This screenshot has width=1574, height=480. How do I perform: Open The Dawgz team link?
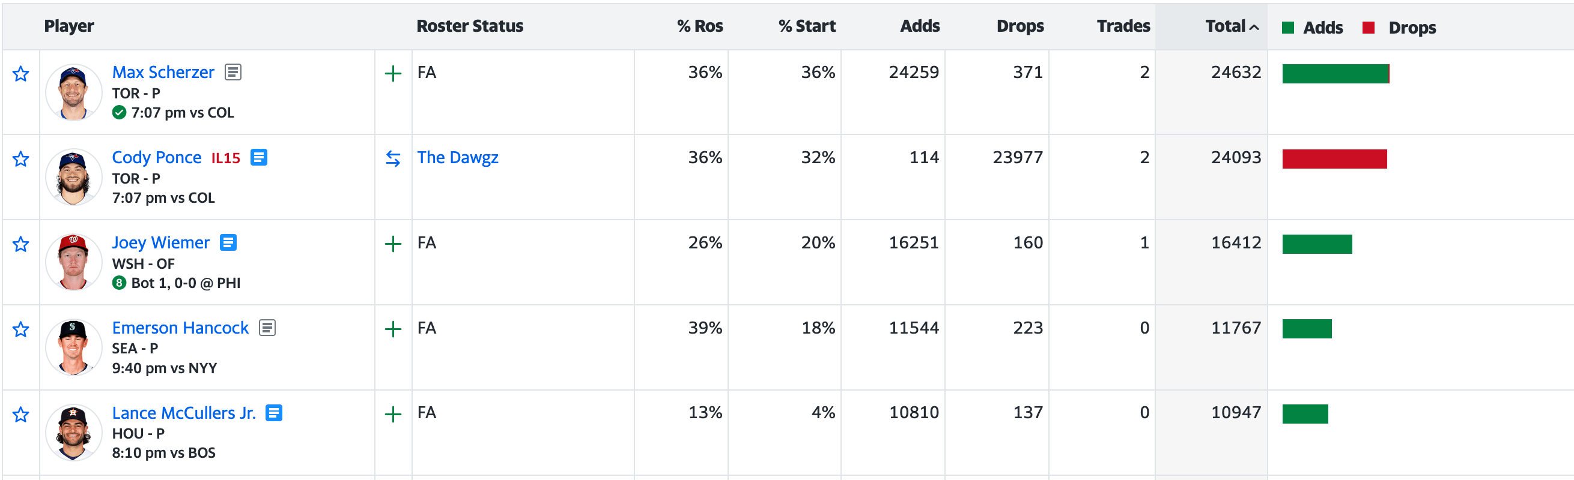click(458, 157)
